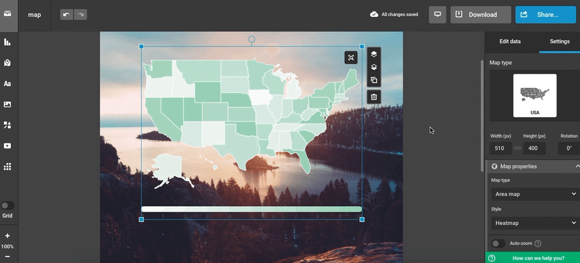This screenshot has height=263, width=580.
Task: Open the Style dropdown showing Heatmap
Action: pos(533,223)
